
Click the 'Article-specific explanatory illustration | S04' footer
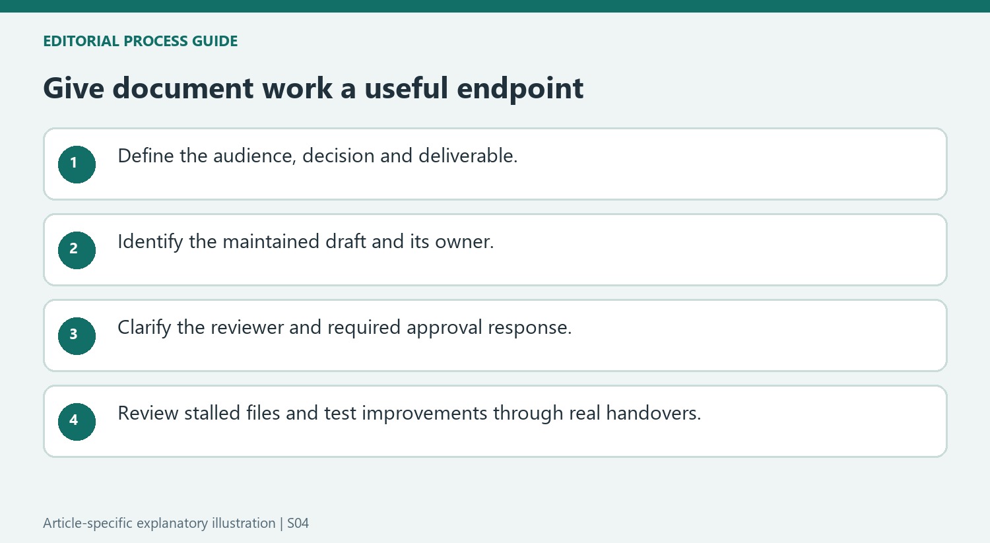[x=176, y=523]
